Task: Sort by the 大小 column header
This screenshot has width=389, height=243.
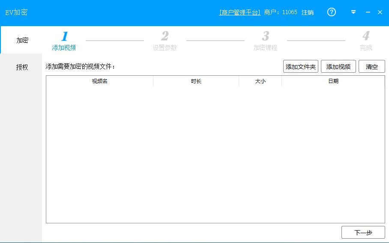Action: coord(260,81)
